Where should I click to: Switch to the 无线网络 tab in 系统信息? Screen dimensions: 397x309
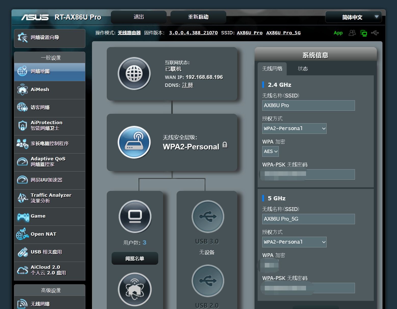click(x=272, y=69)
